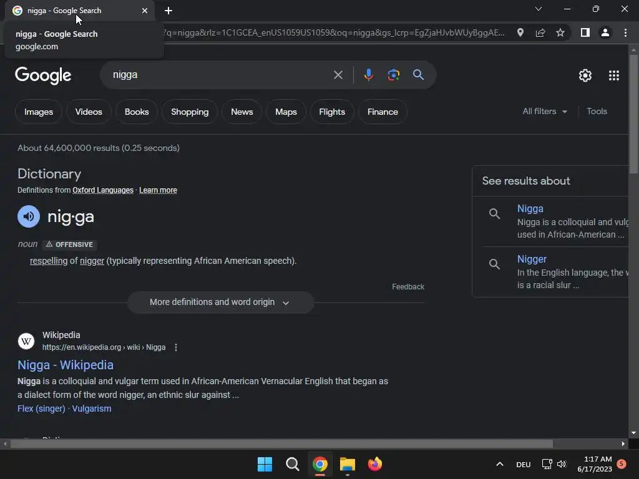
Task: Click the Google logo
Action: [43, 75]
